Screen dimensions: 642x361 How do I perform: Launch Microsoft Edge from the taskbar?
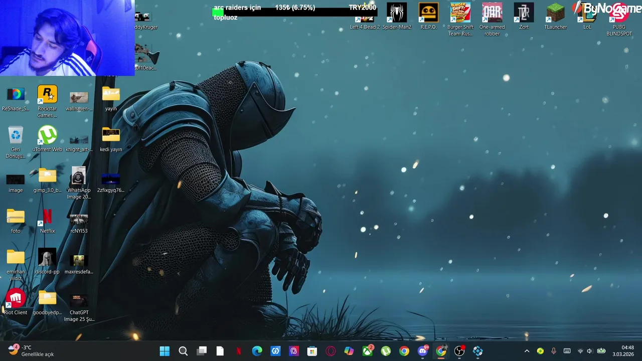pos(257,351)
